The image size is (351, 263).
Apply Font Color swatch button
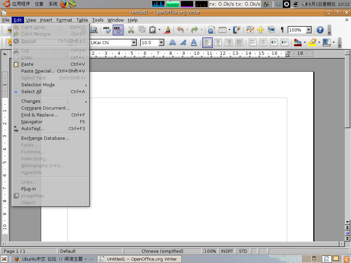tap(298, 42)
